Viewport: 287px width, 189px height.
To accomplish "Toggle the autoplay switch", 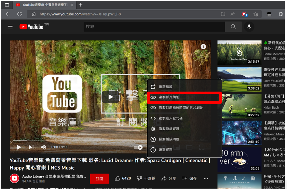I will (x=138, y=147).
